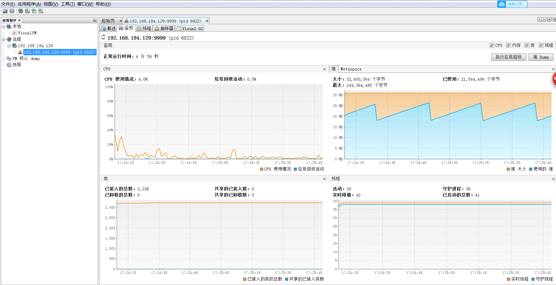Collapse the 远程 tree node
Image resolution: width=556 pixels, height=285 pixels.
pyautogui.click(x=3, y=39)
